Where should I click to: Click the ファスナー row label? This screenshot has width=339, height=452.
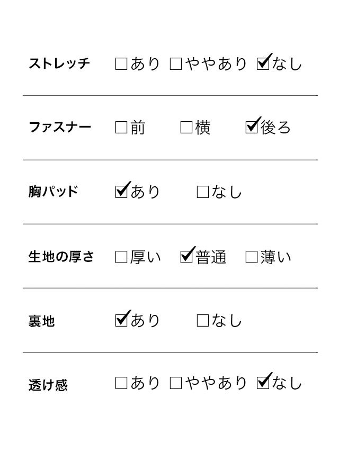point(59,128)
